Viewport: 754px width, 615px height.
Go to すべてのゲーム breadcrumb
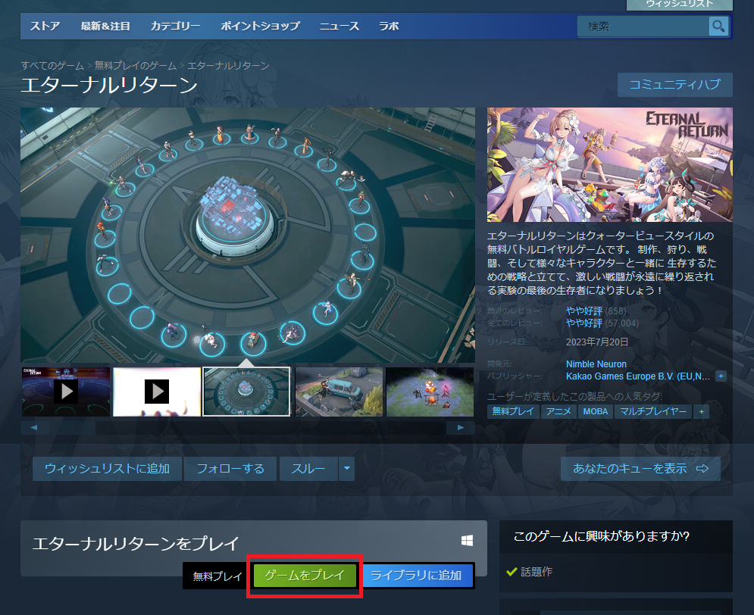point(52,66)
